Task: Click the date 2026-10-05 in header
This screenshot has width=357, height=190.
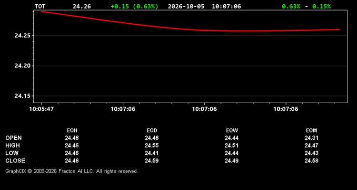Action: pos(186,6)
